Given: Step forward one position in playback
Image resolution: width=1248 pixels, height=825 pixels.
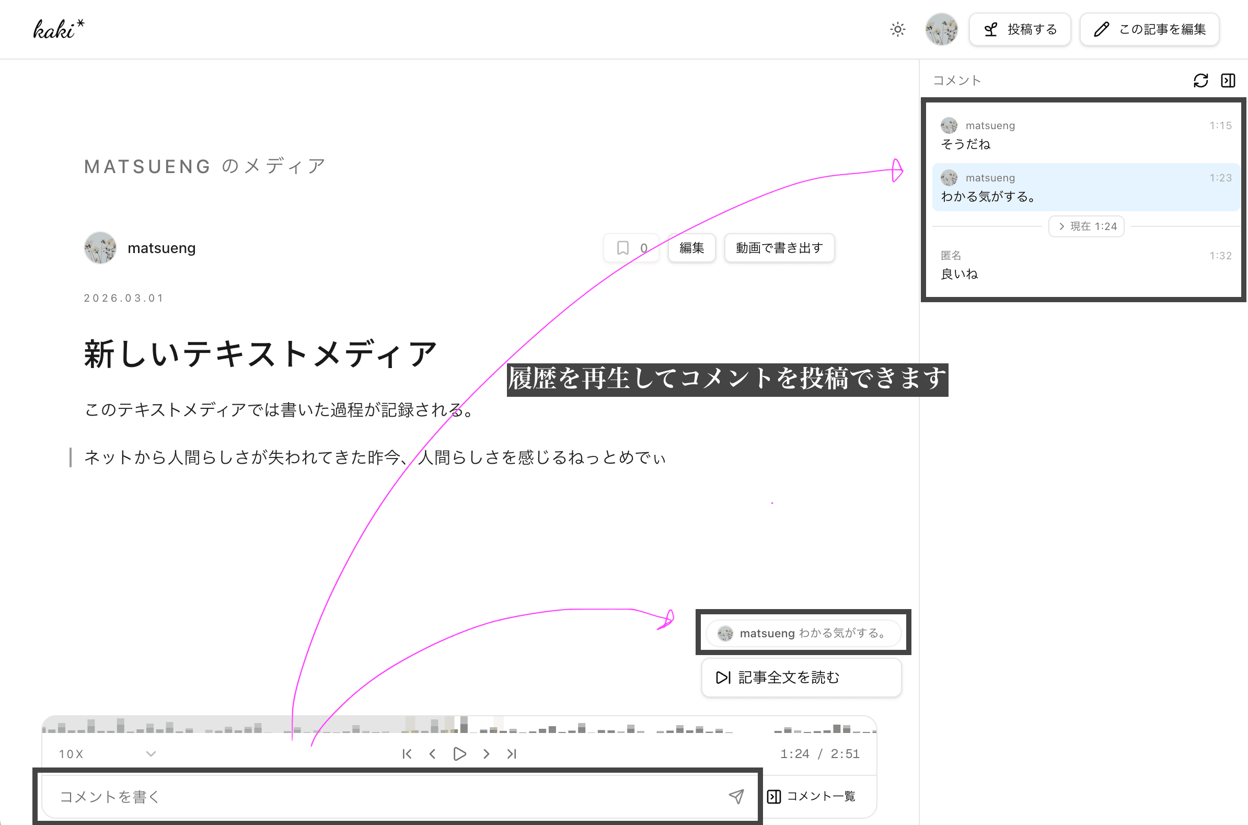Looking at the screenshot, I should tap(486, 753).
